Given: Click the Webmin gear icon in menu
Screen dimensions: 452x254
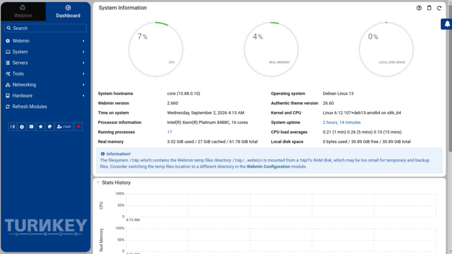Looking at the screenshot, I should [8, 41].
